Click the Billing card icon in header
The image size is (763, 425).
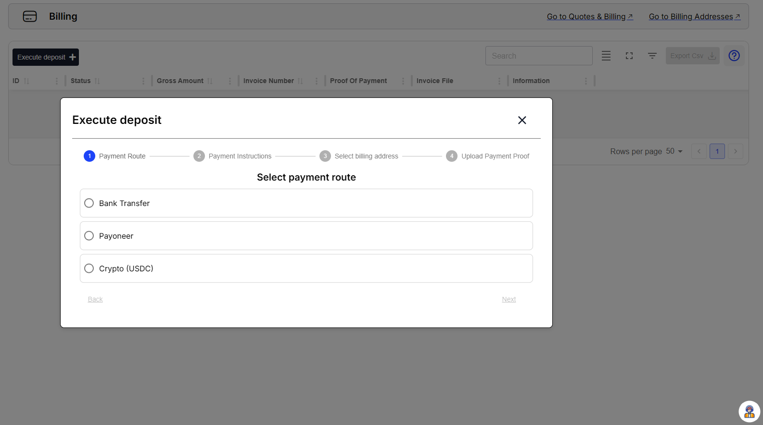coord(30,16)
